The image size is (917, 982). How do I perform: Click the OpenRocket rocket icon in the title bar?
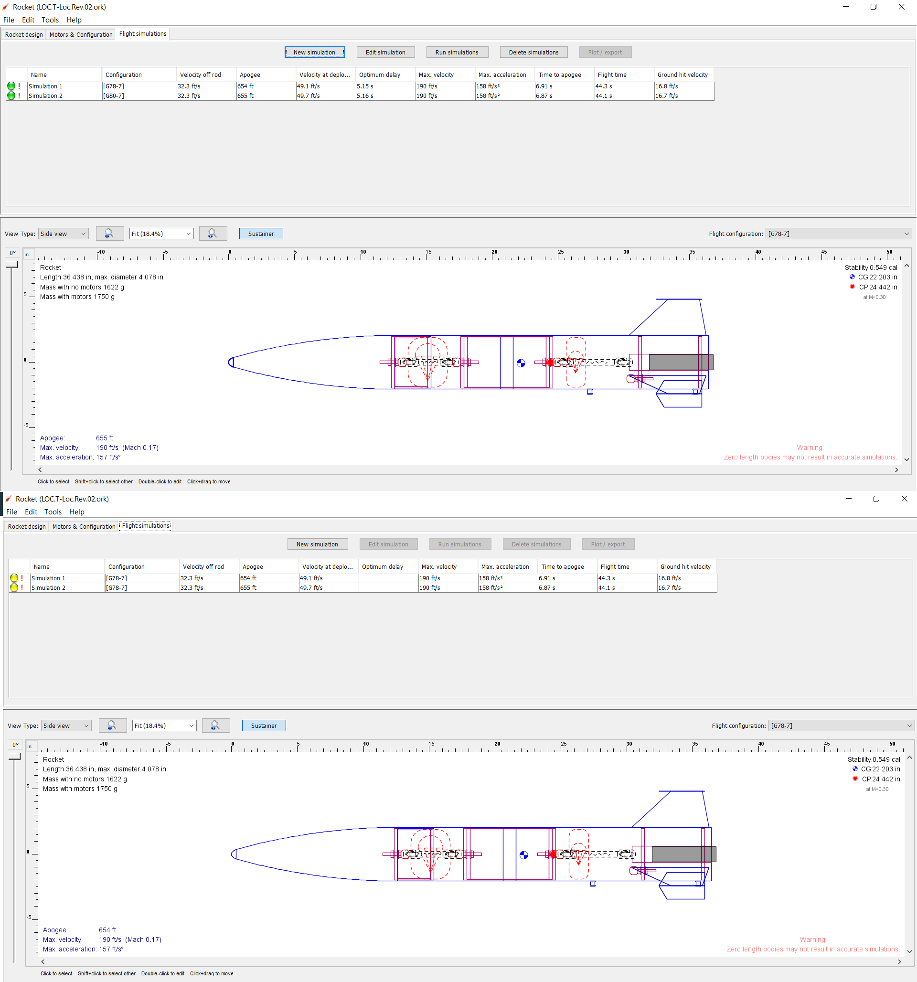5,7
